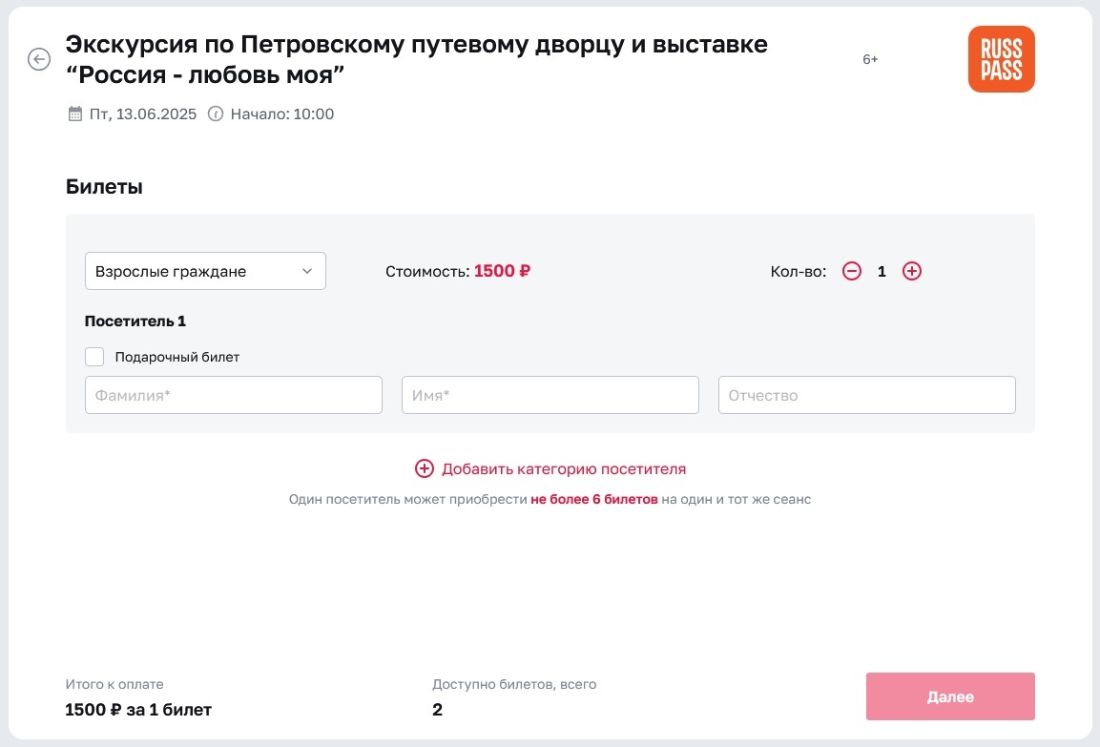Click the clock icon next to Начало: 10:00
The height and width of the screenshot is (747, 1100).
click(x=218, y=114)
